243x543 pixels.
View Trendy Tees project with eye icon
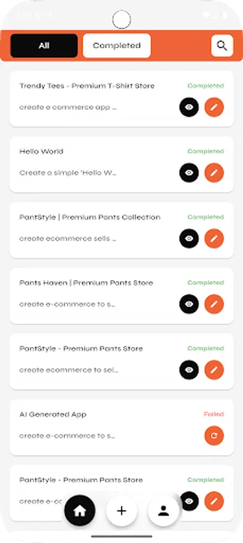189,107
